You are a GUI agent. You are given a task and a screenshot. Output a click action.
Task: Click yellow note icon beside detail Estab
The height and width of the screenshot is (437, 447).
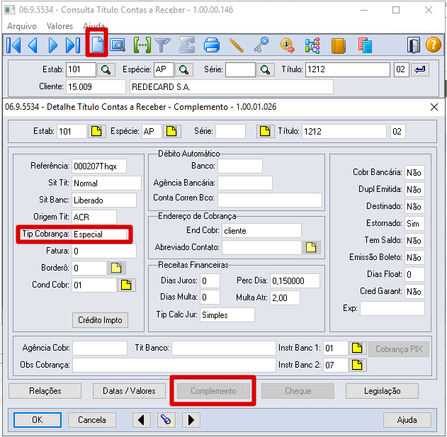coord(96,131)
